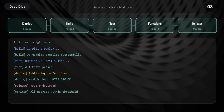Click the Health check HTTP 200 OK line
This screenshot has width=224, height=112.
42,79
